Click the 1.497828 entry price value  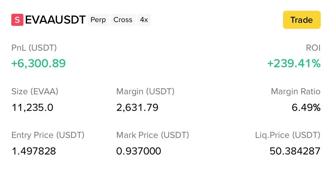(x=34, y=151)
